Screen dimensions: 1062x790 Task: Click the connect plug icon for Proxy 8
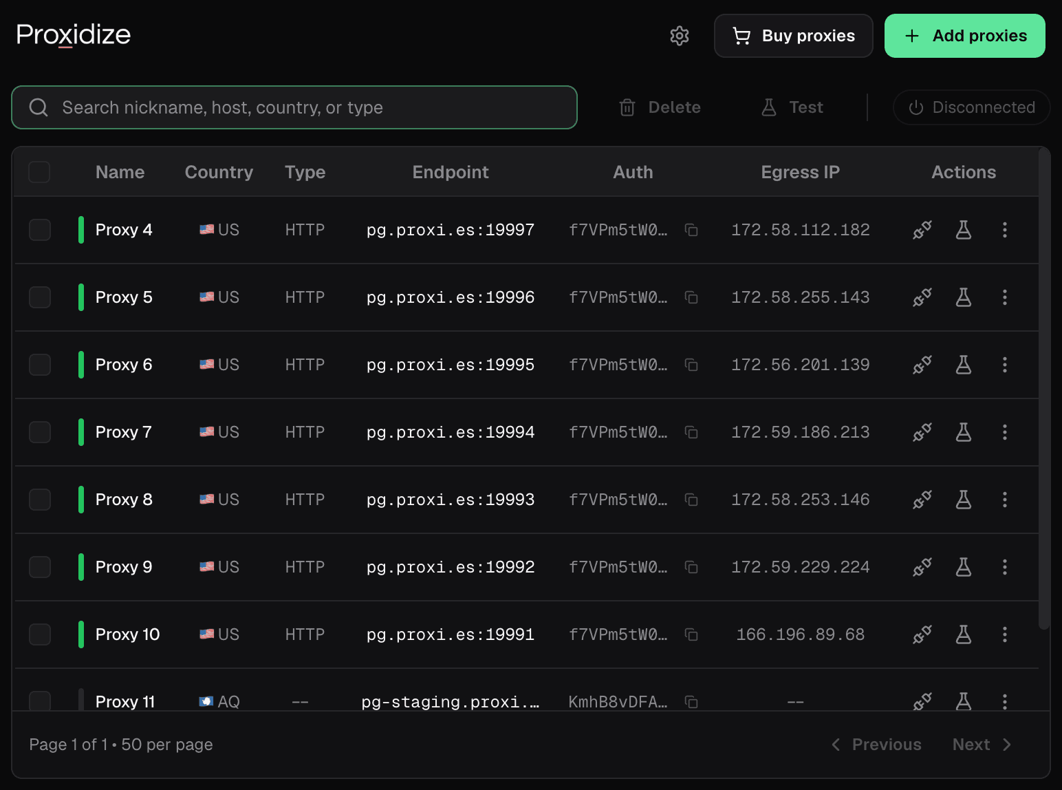pyautogui.click(x=922, y=500)
